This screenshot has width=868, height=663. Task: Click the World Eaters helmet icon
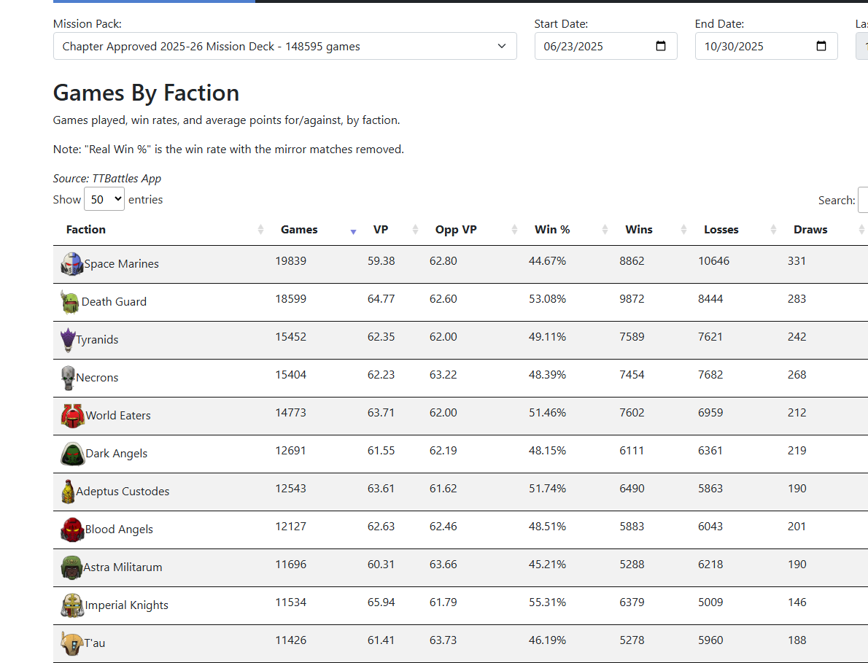[x=73, y=416]
